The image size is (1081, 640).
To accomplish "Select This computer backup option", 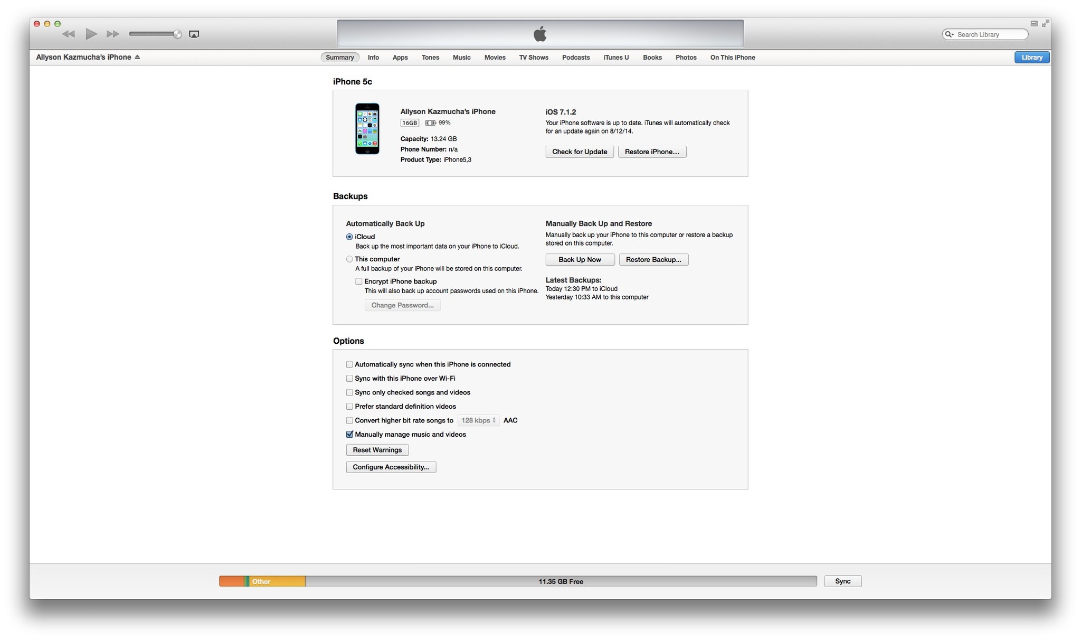I will [349, 259].
